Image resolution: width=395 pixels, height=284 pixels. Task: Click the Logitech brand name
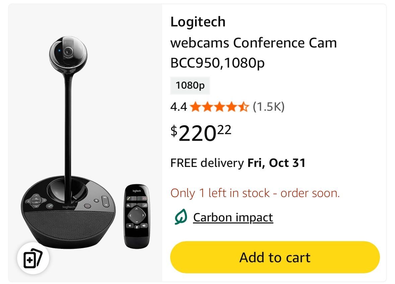pos(198,22)
